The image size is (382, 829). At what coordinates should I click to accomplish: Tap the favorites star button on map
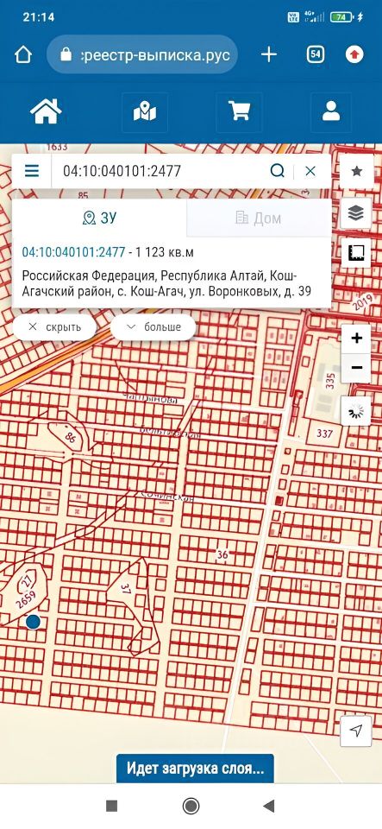[357, 171]
